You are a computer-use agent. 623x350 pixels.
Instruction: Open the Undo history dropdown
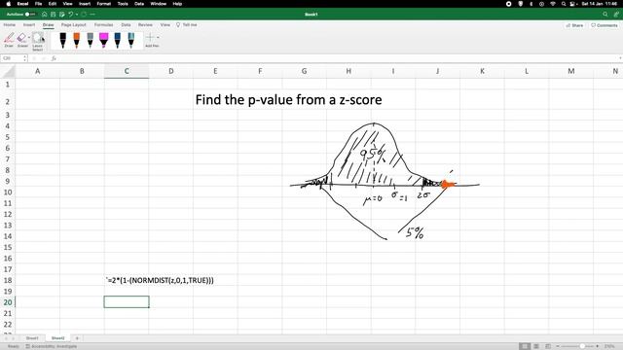pos(76,15)
